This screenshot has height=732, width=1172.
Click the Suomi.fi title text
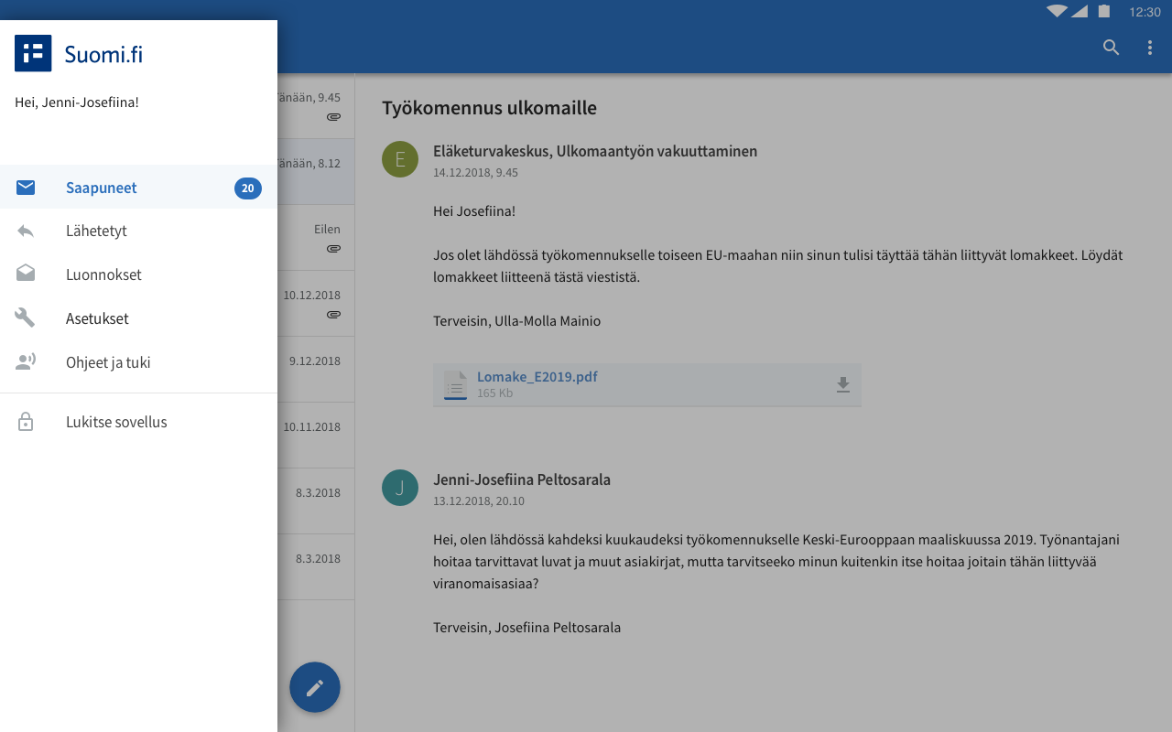click(x=103, y=54)
